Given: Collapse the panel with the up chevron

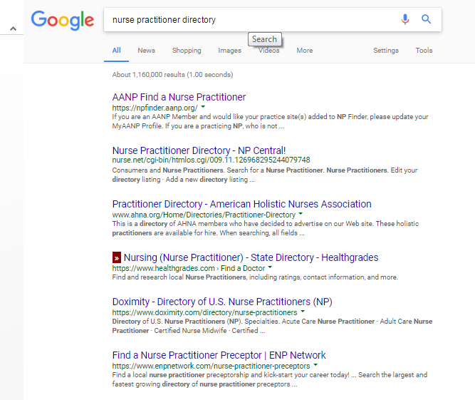Looking at the screenshot, I should (13, 29).
